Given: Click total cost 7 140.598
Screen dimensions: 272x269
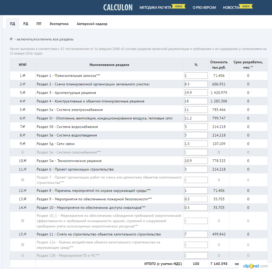Looking at the screenshot, I should coord(219,264).
